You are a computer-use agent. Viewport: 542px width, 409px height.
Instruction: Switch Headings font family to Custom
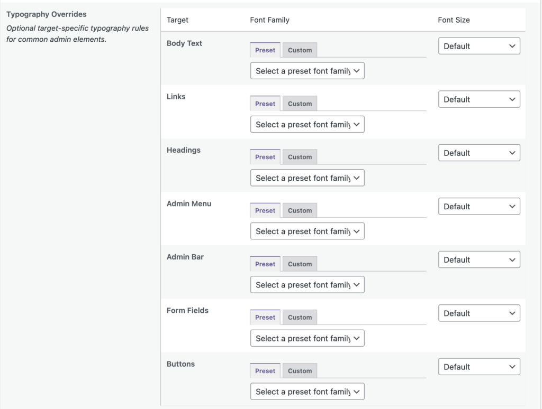tap(300, 156)
